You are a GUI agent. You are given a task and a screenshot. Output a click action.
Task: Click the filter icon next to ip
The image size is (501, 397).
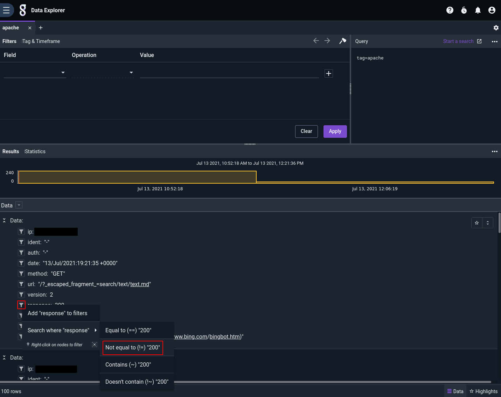21,232
